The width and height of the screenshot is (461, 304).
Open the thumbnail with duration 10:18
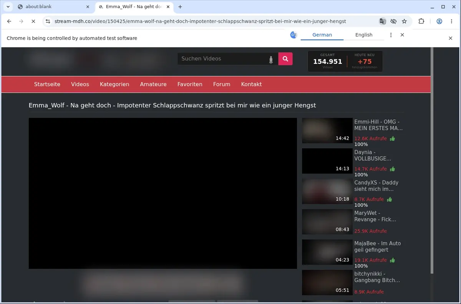[x=327, y=191]
